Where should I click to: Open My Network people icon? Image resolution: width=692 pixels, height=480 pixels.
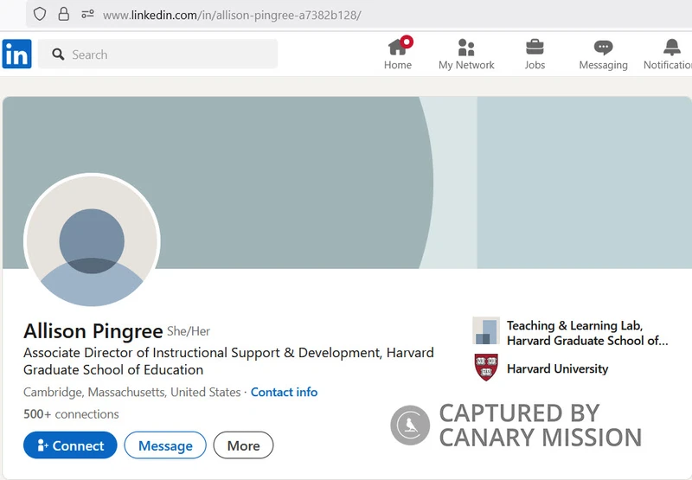click(466, 48)
